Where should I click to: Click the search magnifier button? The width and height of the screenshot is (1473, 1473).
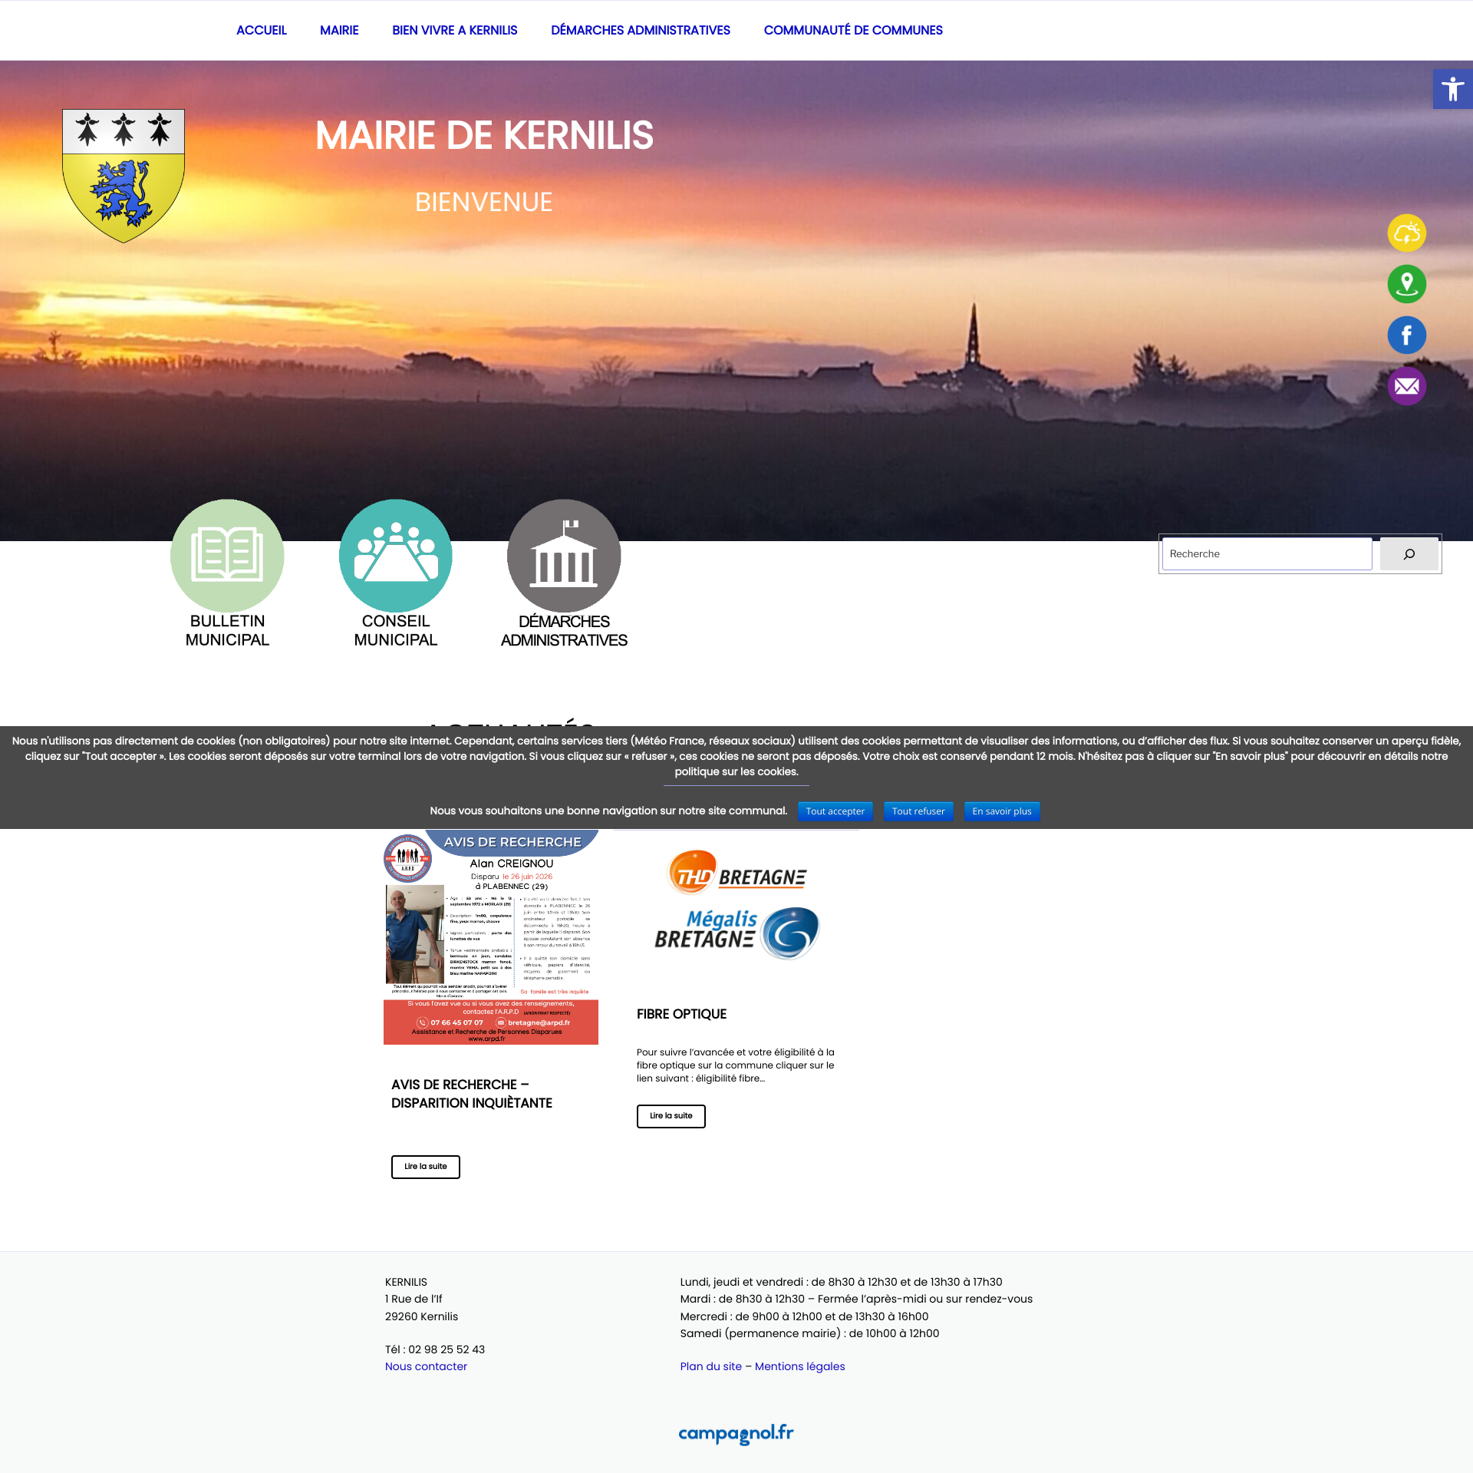tap(1409, 554)
